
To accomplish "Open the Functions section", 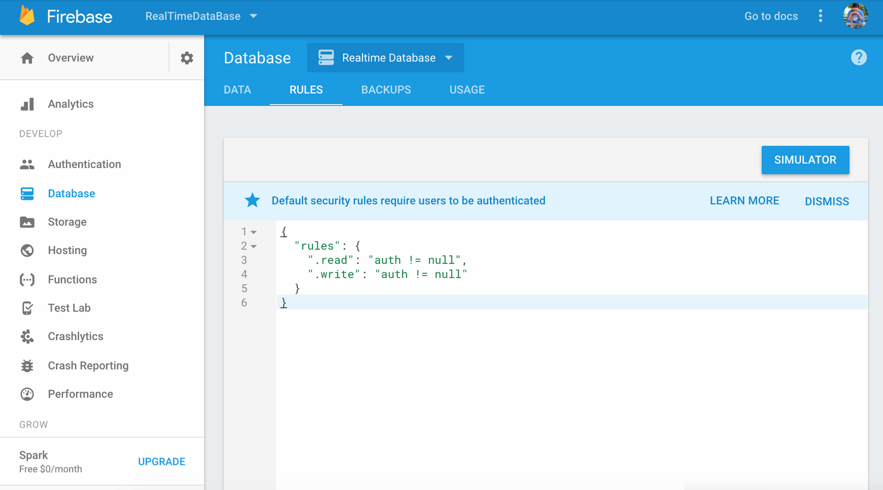I will click(x=71, y=279).
